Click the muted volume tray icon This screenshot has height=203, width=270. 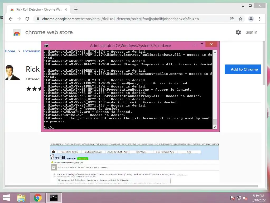(245, 198)
